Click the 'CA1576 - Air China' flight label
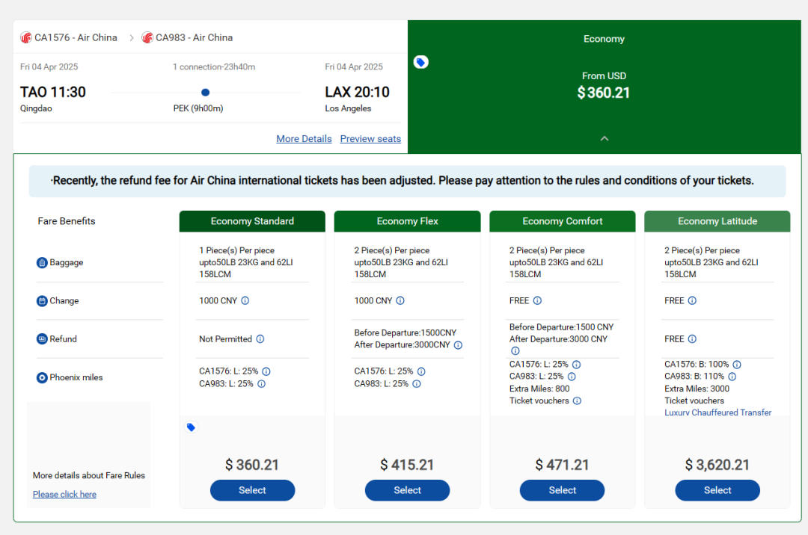The image size is (808, 535). (x=76, y=37)
